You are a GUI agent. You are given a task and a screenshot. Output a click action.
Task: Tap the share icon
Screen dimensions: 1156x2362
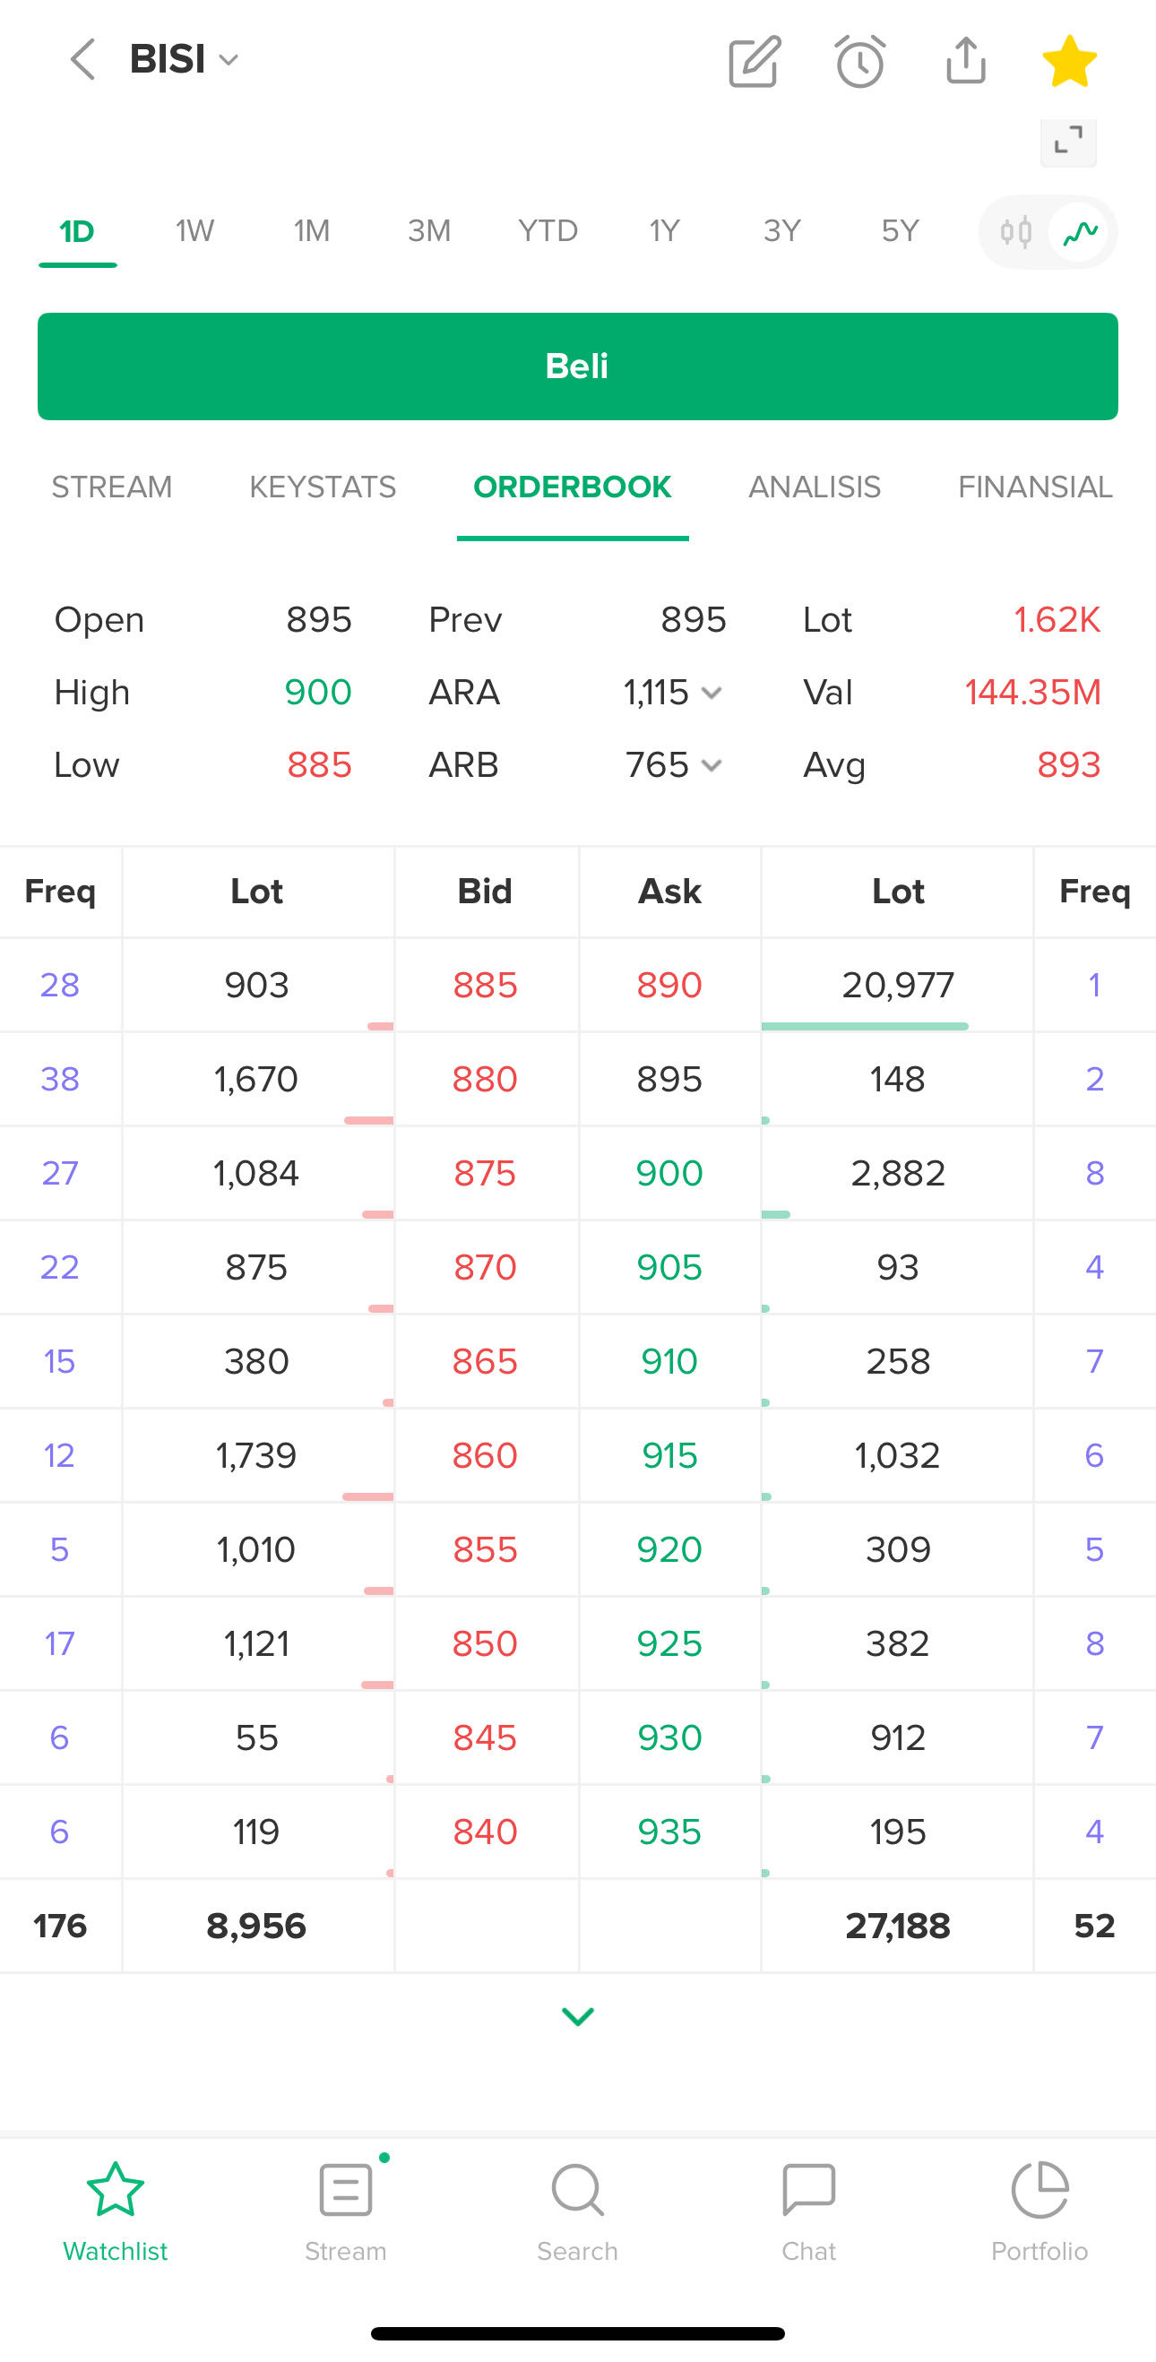click(965, 62)
